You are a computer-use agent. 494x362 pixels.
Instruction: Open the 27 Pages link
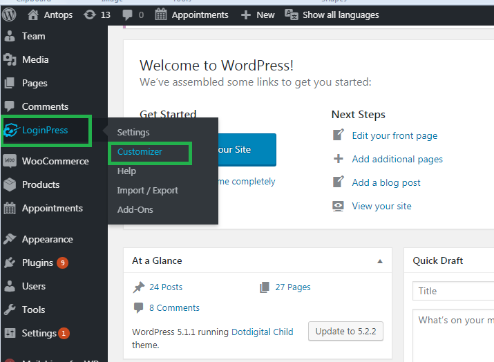[x=293, y=287]
